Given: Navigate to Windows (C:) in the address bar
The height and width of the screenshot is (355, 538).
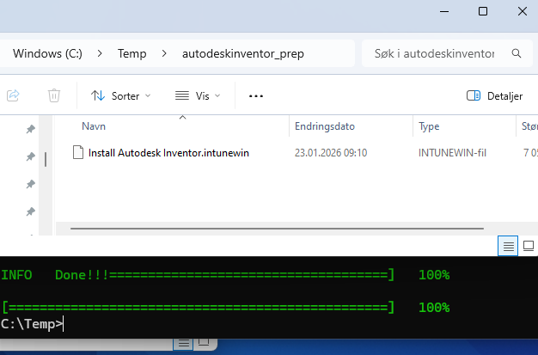Looking at the screenshot, I should tap(47, 53).
